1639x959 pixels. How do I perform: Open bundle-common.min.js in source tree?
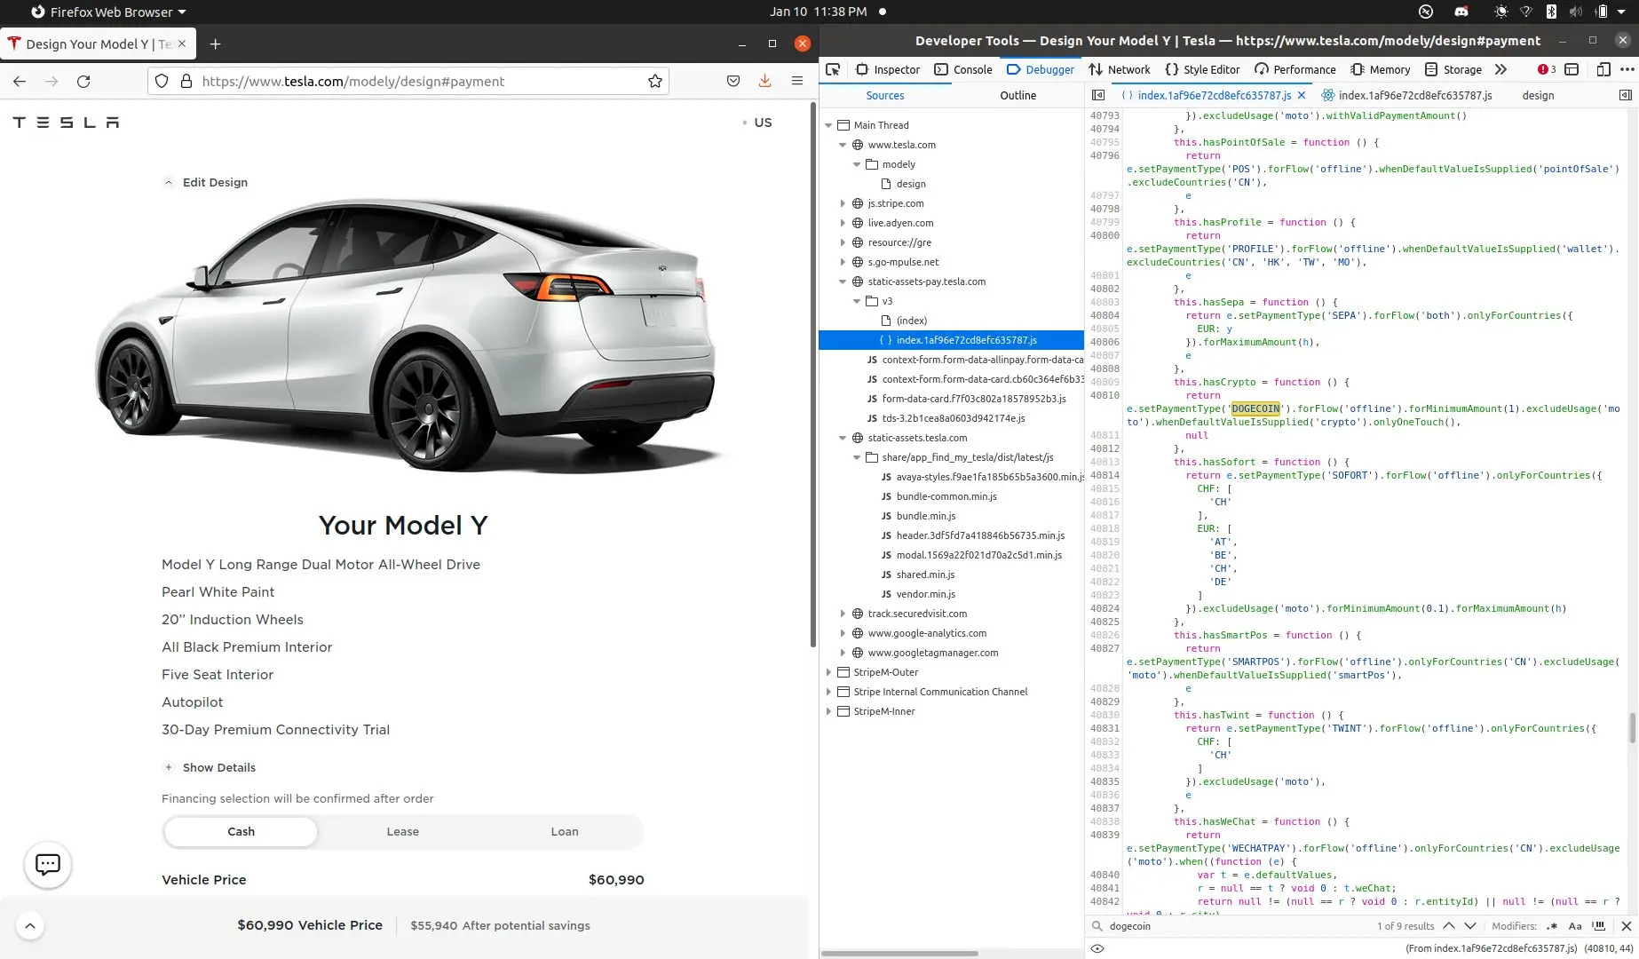click(946, 496)
